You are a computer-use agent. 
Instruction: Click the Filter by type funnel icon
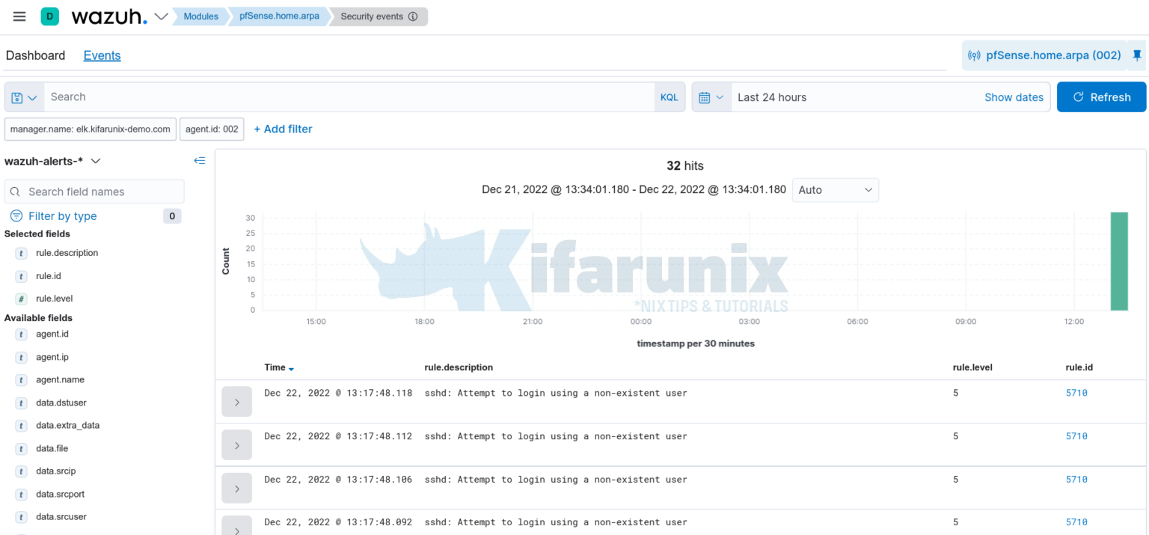16,215
